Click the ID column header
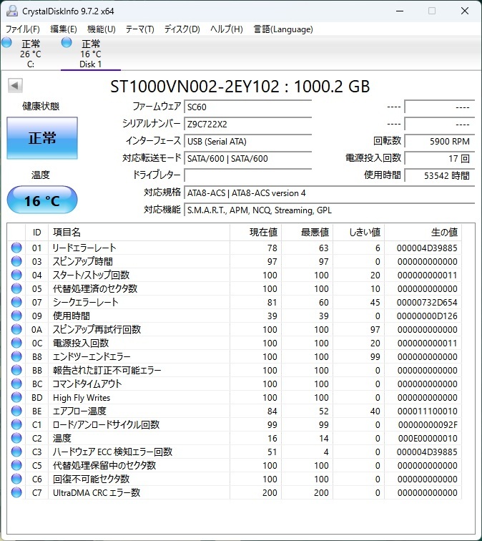482x541 pixels. (x=37, y=232)
